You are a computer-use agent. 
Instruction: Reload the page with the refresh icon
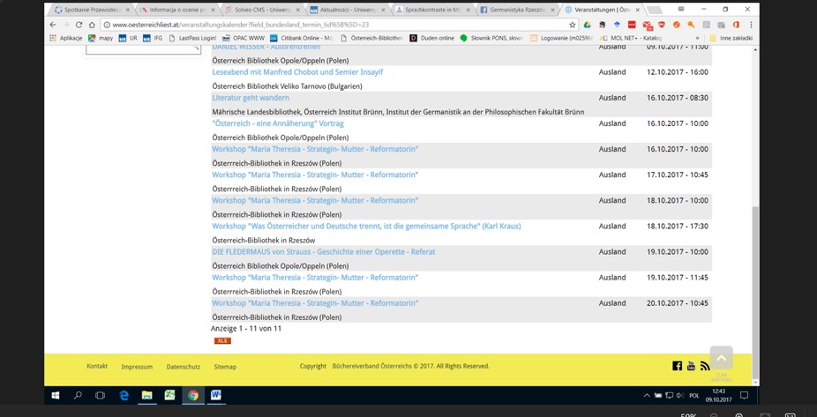click(x=79, y=25)
